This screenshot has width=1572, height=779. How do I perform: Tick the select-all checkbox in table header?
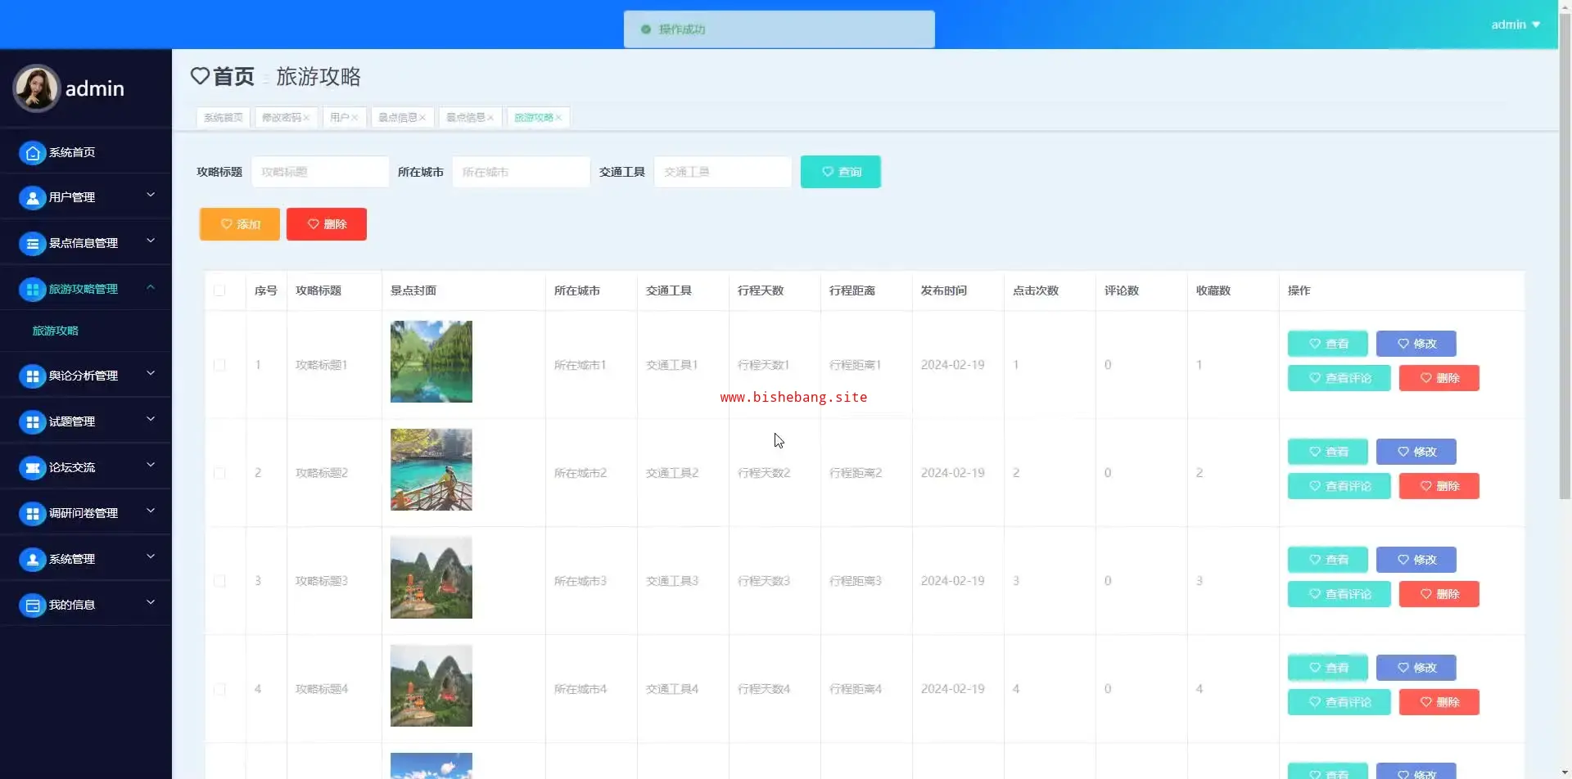pos(219,290)
